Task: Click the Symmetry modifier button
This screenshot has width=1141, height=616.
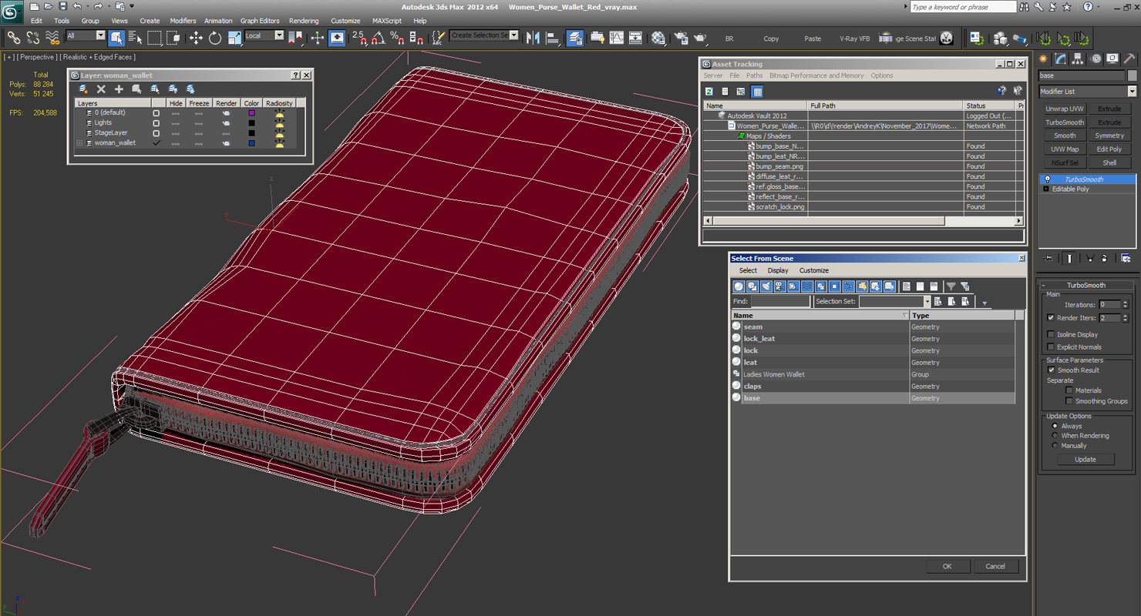Action: [x=1109, y=136]
